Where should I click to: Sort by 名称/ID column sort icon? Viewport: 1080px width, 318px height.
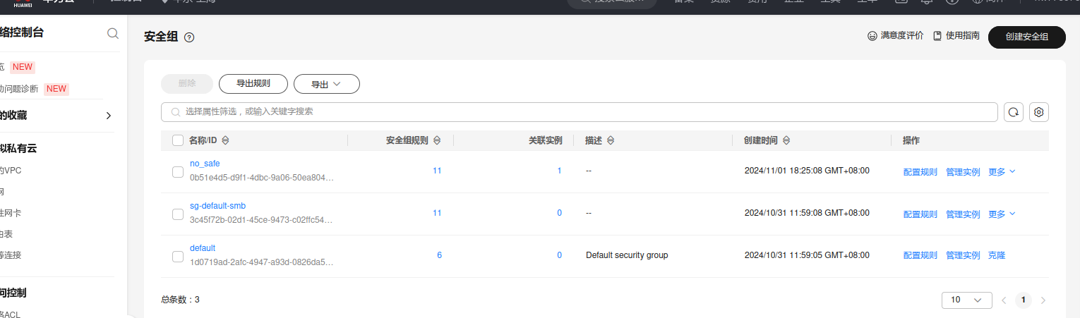tap(226, 140)
